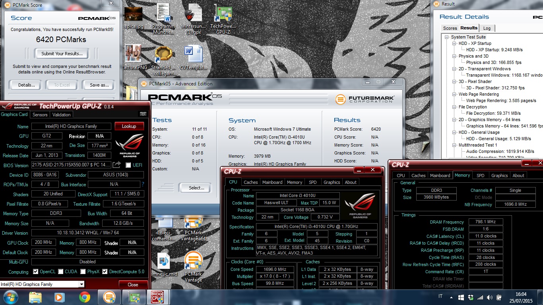The width and height of the screenshot is (543, 305).
Task: Open SPD tab in the right CPU-Z window
Action: [x=481, y=175]
